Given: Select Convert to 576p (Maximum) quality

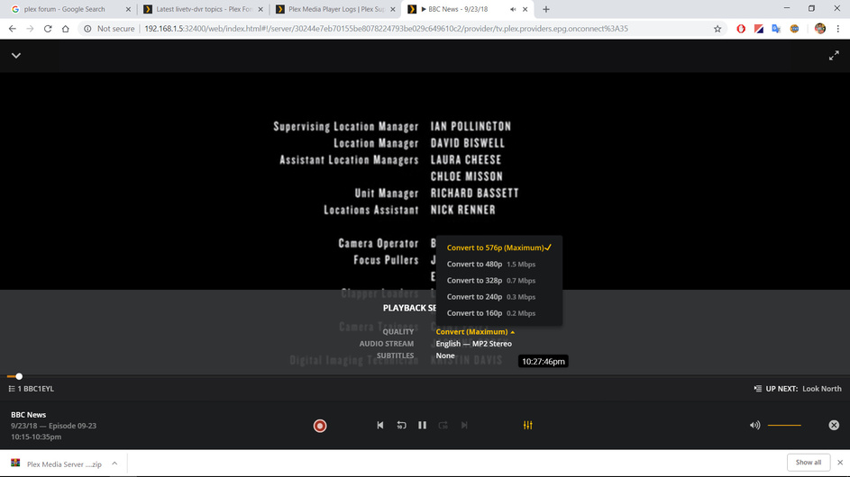Looking at the screenshot, I should coord(498,247).
